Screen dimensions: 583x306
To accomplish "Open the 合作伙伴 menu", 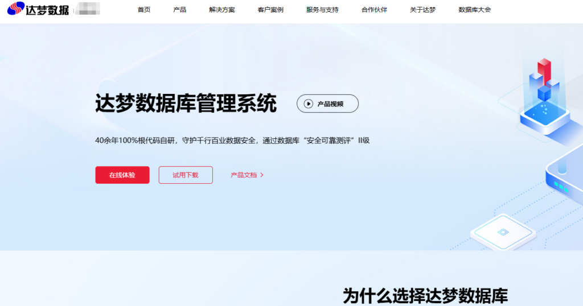I will (x=374, y=10).
